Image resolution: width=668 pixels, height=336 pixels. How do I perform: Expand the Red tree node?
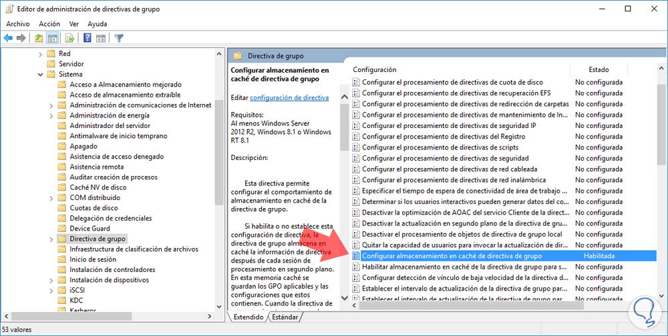click(x=41, y=54)
